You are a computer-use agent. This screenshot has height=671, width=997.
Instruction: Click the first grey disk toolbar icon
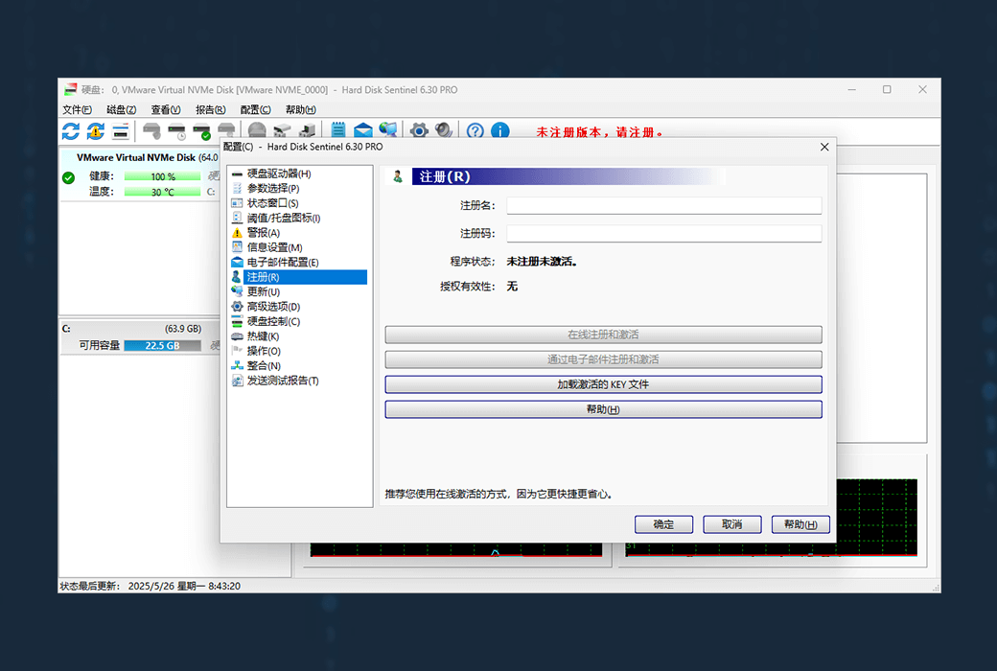tap(151, 131)
